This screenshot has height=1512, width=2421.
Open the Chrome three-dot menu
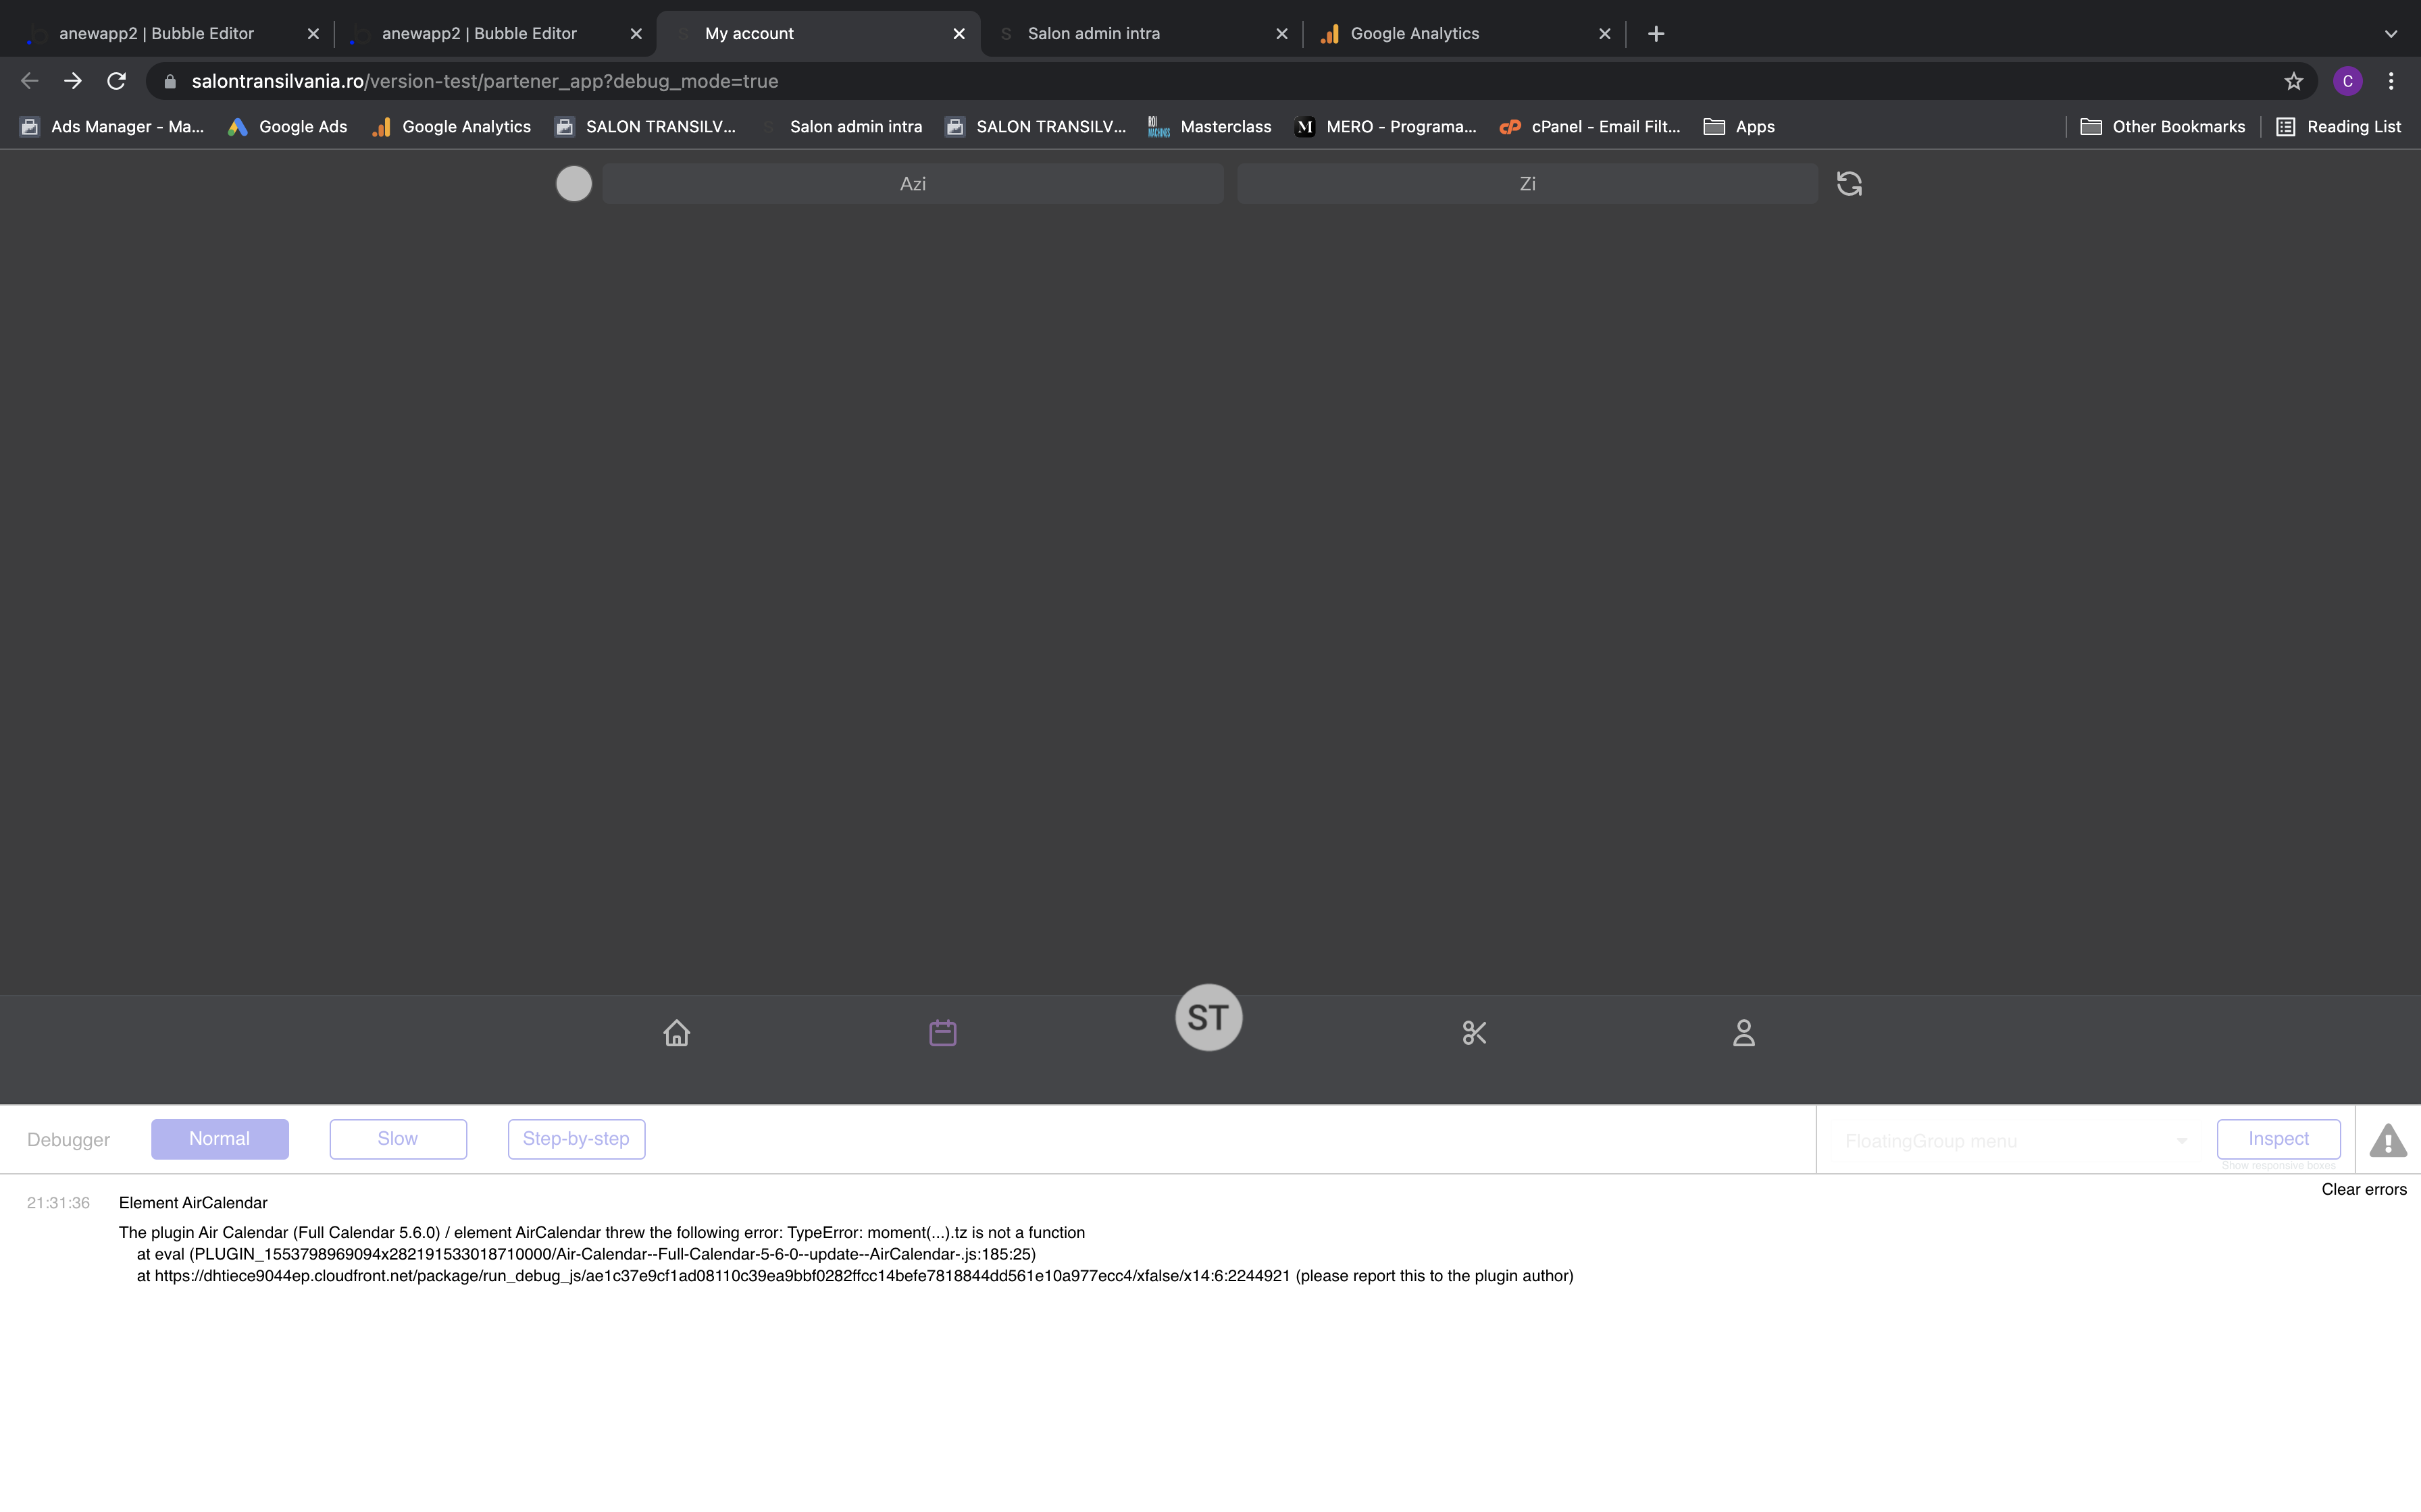point(2391,81)
